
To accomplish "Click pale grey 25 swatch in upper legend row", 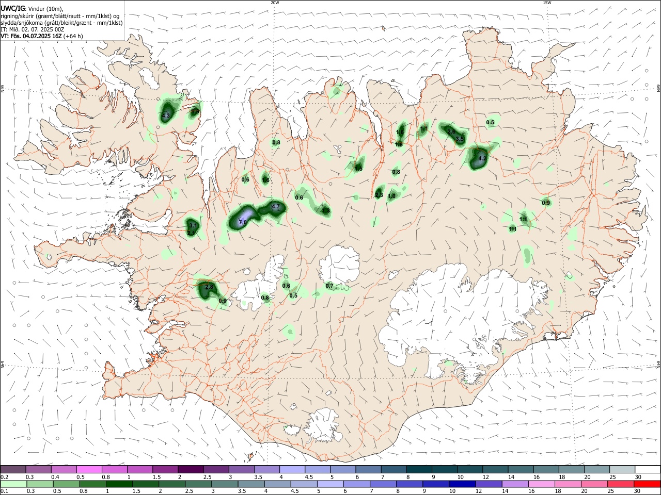I will [622, 470].
